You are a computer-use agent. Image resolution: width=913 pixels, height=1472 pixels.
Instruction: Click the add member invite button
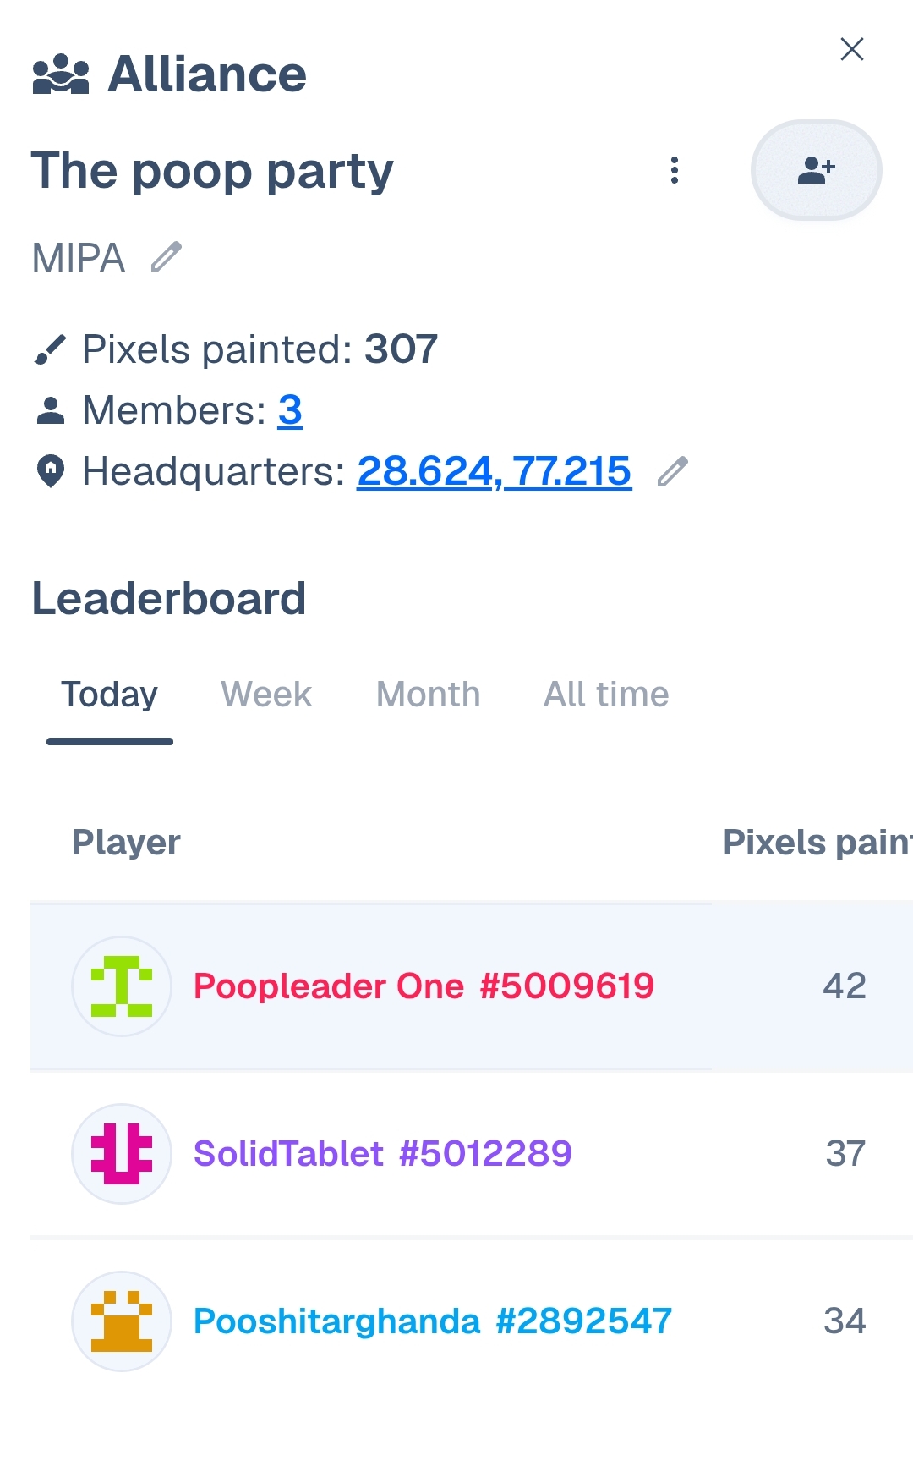click(816, 170)
